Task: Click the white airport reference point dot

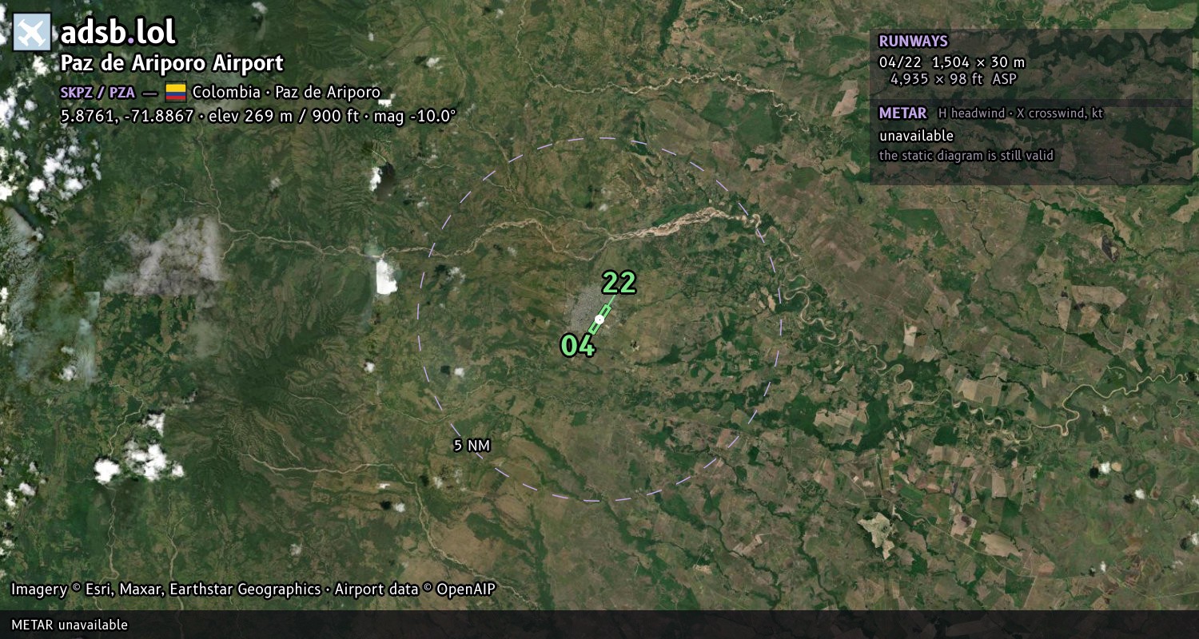Action: 599,319
